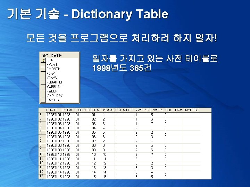Click the YDAYS column header in grid
250x187 pixels.
pos(108,110)
